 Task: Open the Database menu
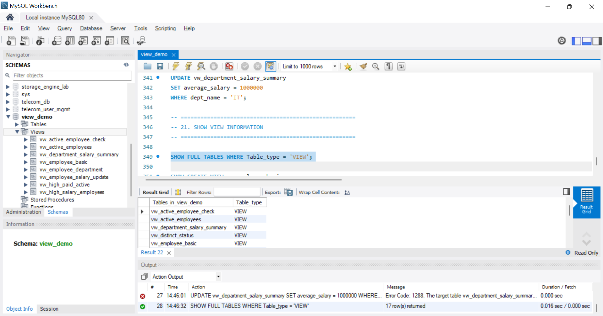tap(91, 28)
